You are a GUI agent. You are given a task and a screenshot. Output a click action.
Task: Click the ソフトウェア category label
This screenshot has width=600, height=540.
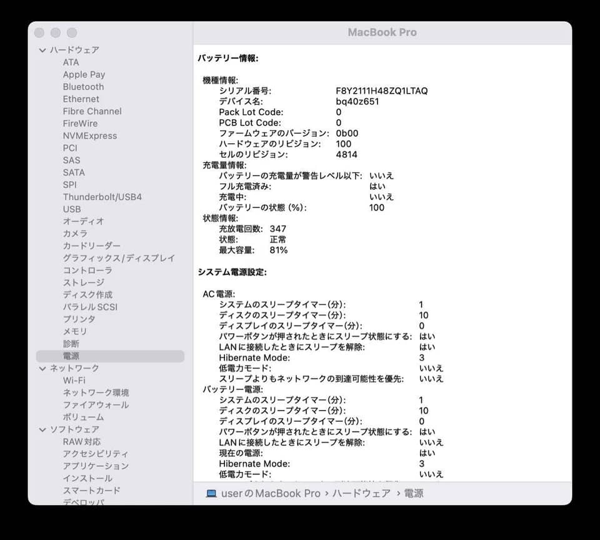74,430
